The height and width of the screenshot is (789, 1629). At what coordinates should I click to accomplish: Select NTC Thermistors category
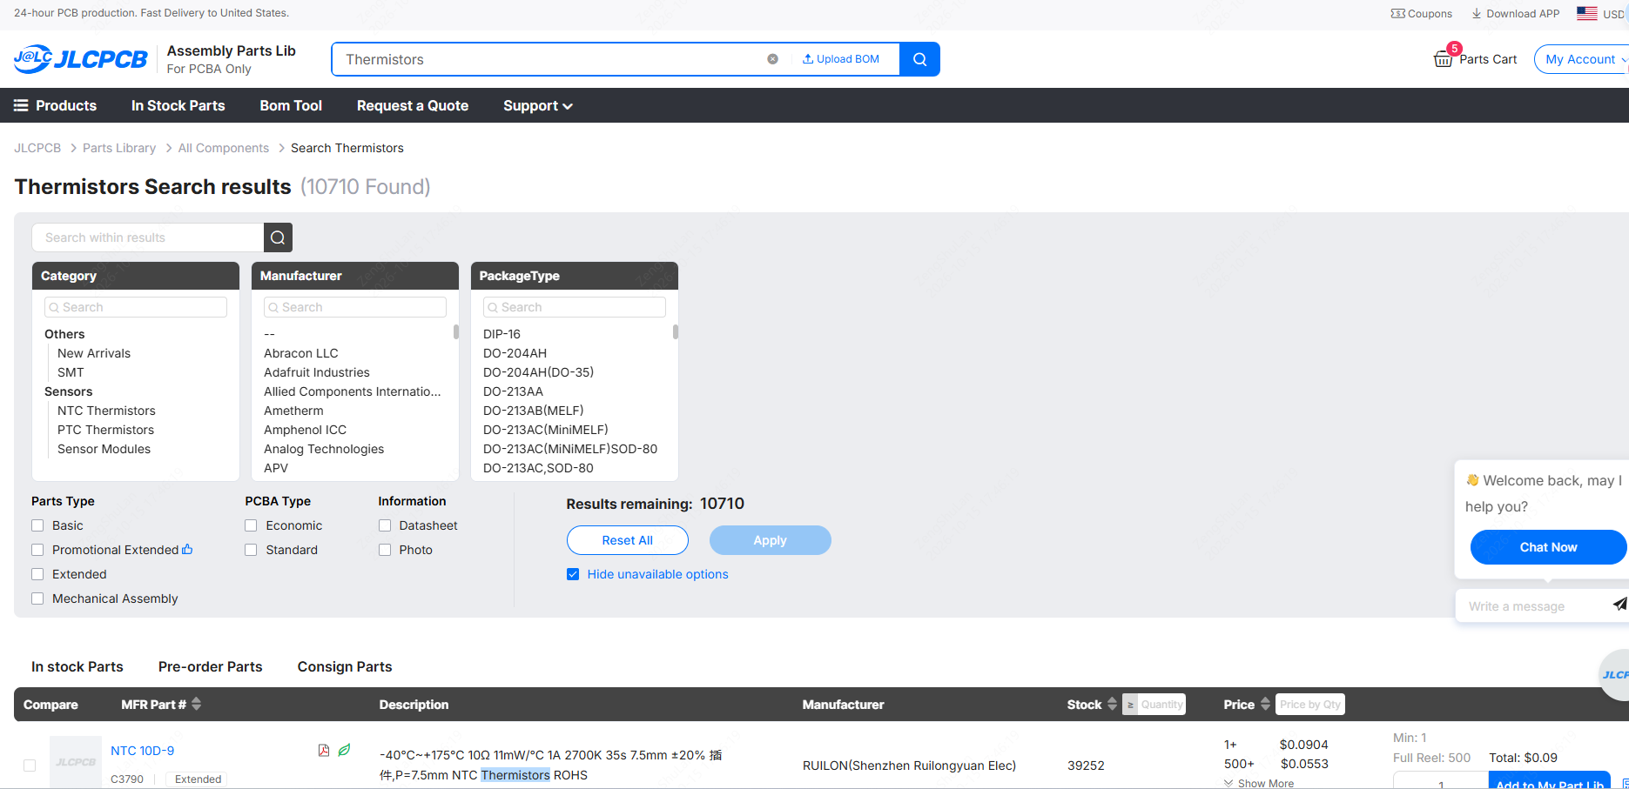tap(106, 411)
